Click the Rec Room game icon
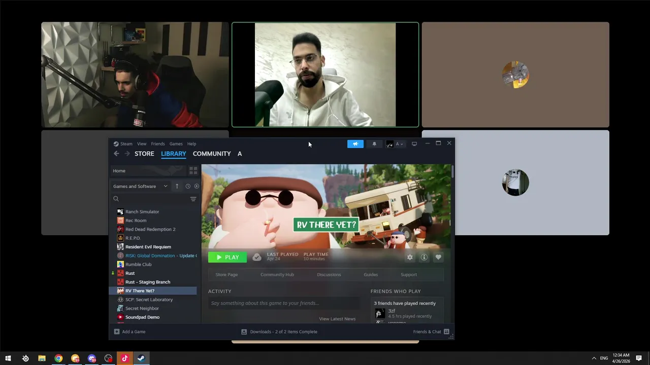650x365 pixels. pyautogui.click(x=120, y=221)
